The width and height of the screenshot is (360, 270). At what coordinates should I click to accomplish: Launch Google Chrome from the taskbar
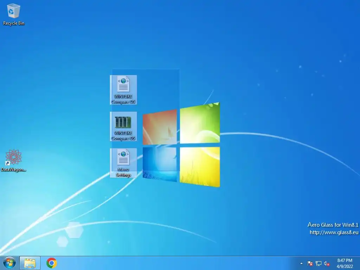pyautogui.click(x=52, y=263)
